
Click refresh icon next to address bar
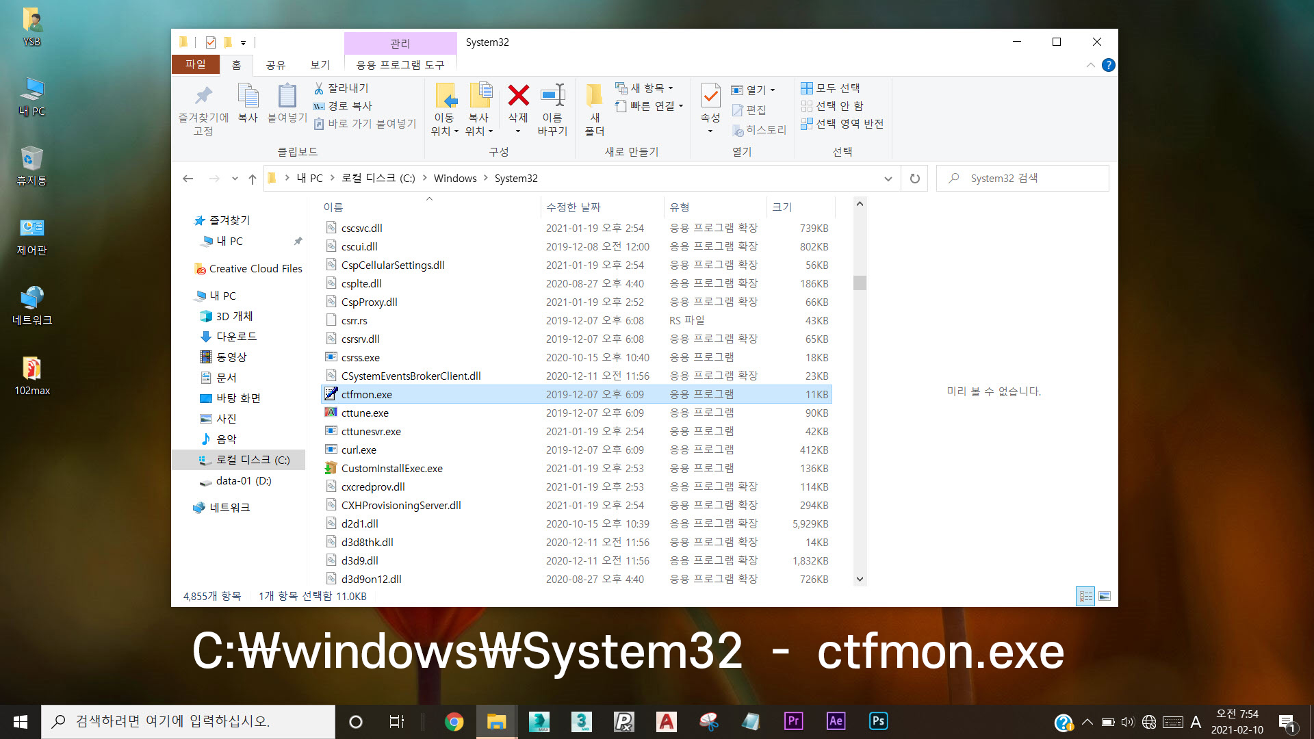tap(915, 179)
